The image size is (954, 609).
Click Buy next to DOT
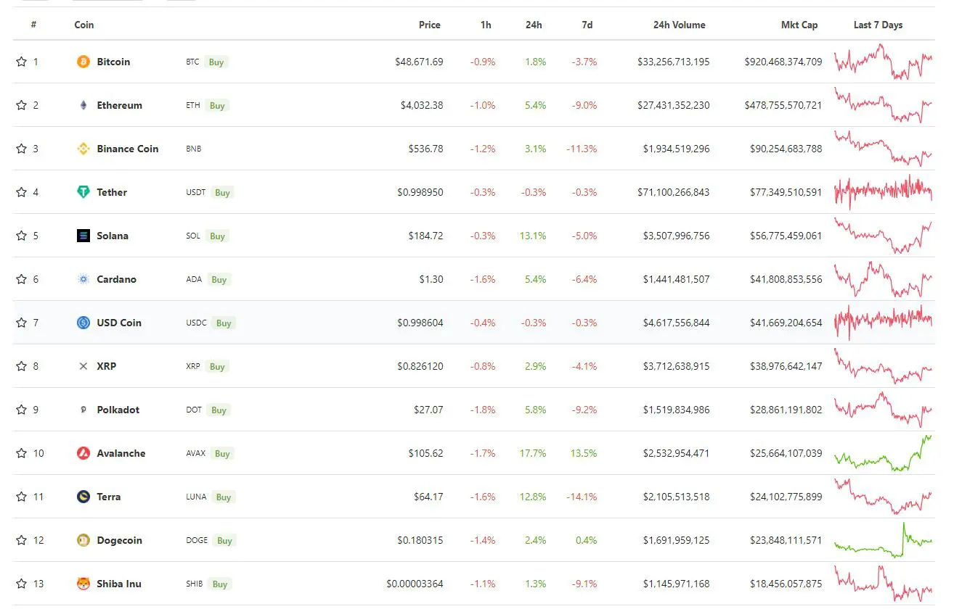219,410
